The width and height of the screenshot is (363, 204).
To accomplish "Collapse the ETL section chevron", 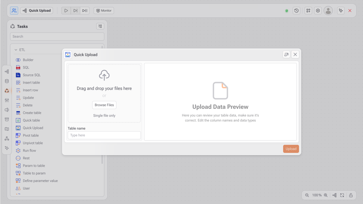I will [x=16, y=50].
